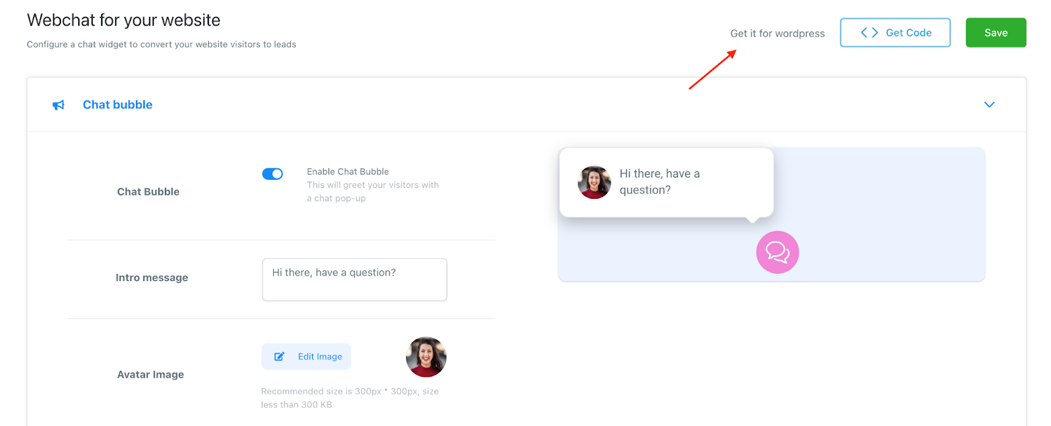
Task: Click the pencil icon in Edit Image
Action: click(x=279, y=356)
